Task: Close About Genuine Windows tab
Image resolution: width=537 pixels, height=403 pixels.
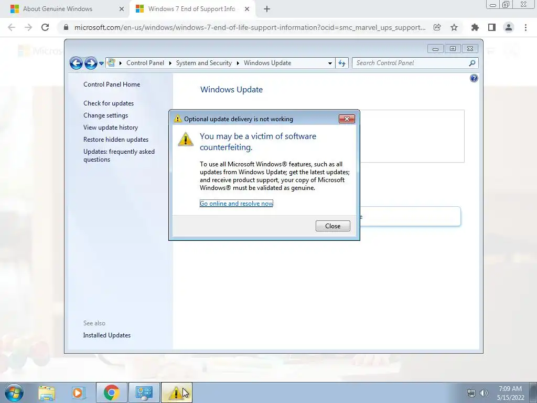Action: (122, 9)
